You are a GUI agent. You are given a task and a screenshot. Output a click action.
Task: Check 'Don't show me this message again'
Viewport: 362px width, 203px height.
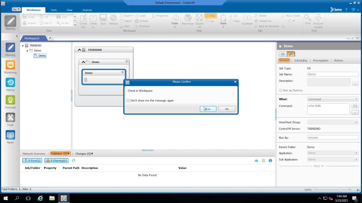pos(128,100)
